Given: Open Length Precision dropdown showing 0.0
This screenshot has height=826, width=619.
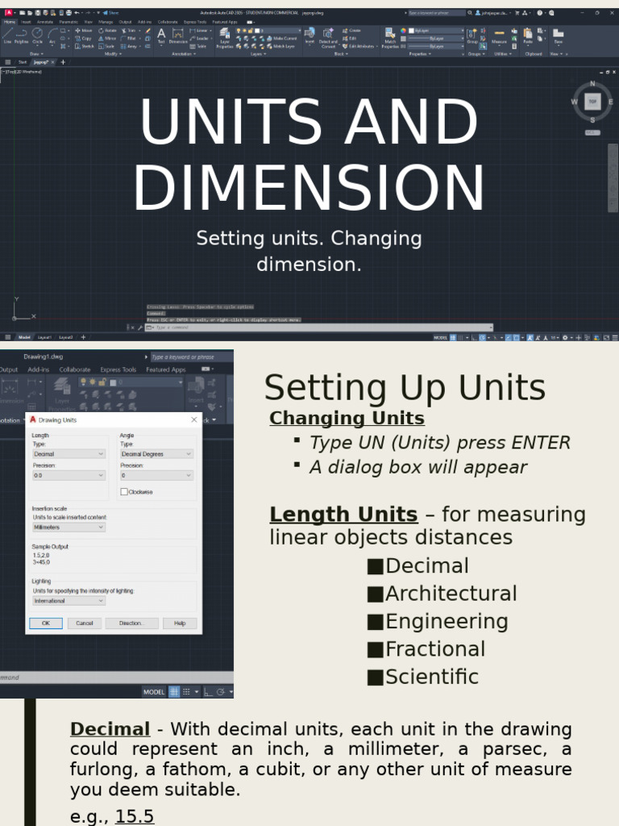Looking at the screenshot, I should click(x=69, y=475).
